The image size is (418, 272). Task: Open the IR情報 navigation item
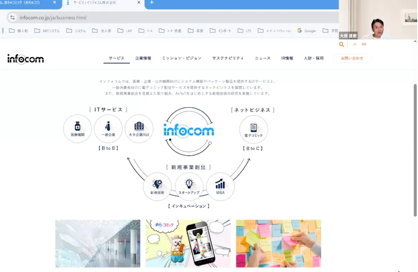coord(287,58)
